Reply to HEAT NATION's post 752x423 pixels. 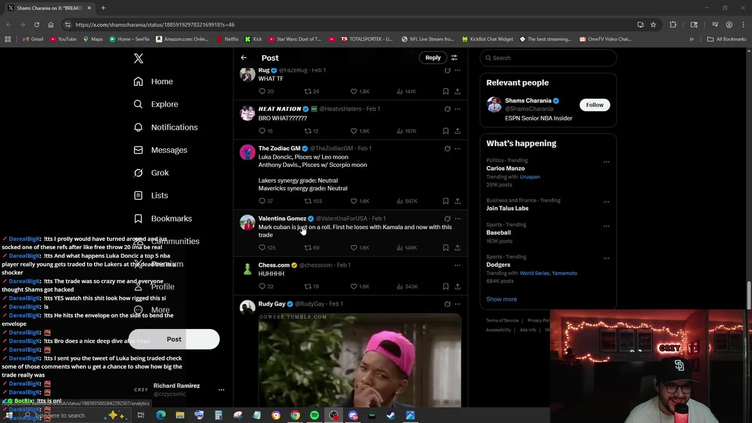tap(262, 131)
